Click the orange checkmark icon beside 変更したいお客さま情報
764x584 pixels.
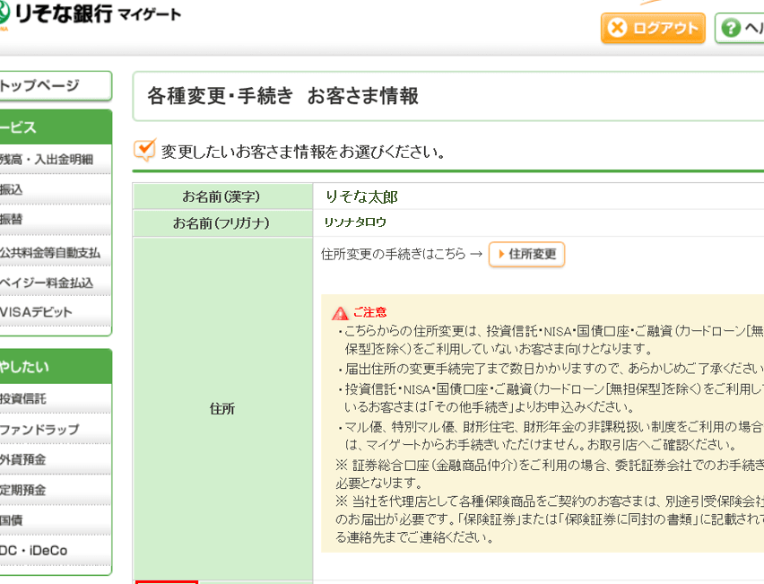tap(144, 149)
